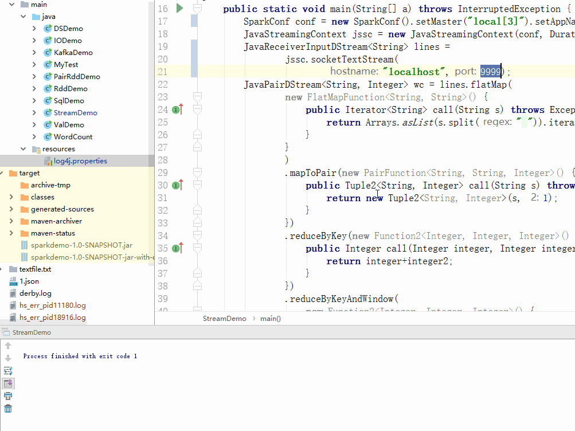Viewport: 575px width, 431px height.
Task: Collapse the resources folder node
Action: click(24, 149)
